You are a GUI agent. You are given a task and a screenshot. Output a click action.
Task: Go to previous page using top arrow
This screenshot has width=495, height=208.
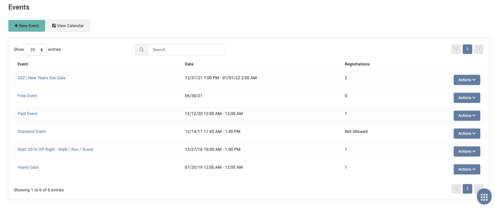[456, 49]
